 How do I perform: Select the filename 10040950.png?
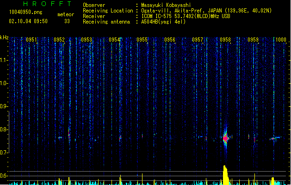coord(25,12)
